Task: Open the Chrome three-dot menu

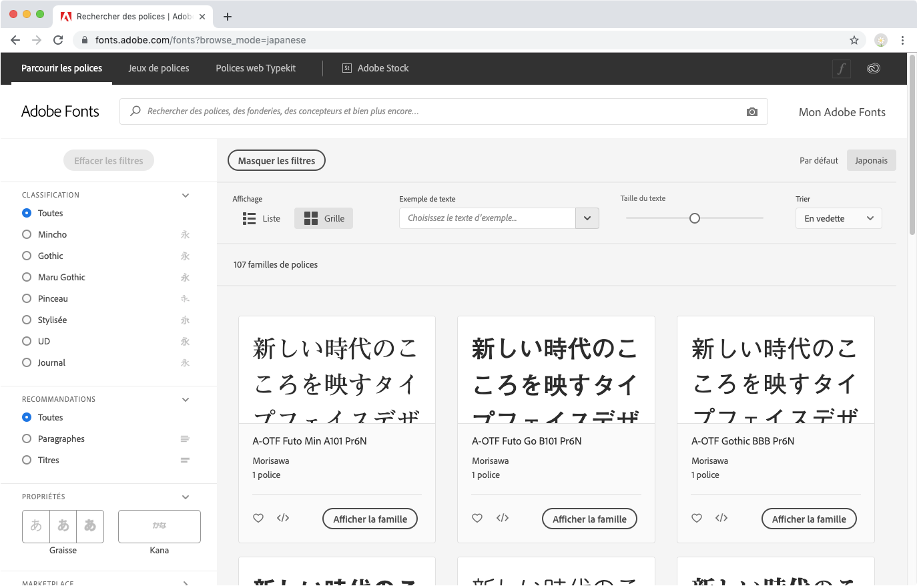Action: [x=902, y=40]
